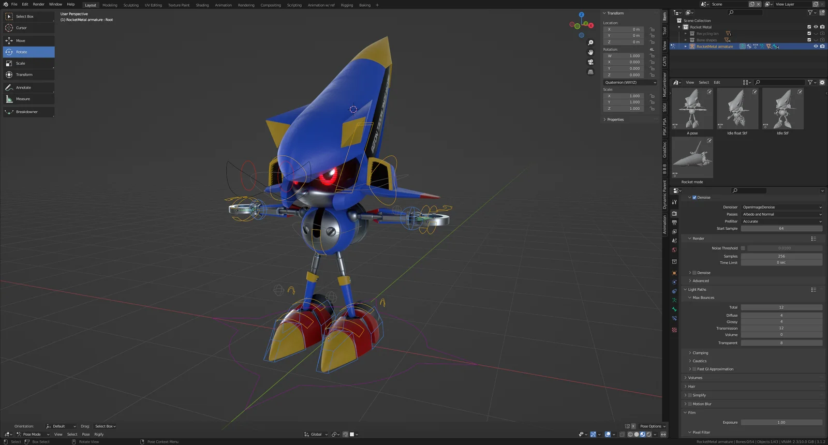Image resolution: width=828 pixels, height=445 pixels.
Task: Hide RocketMetal armature with eye icon
Action: 816,47
